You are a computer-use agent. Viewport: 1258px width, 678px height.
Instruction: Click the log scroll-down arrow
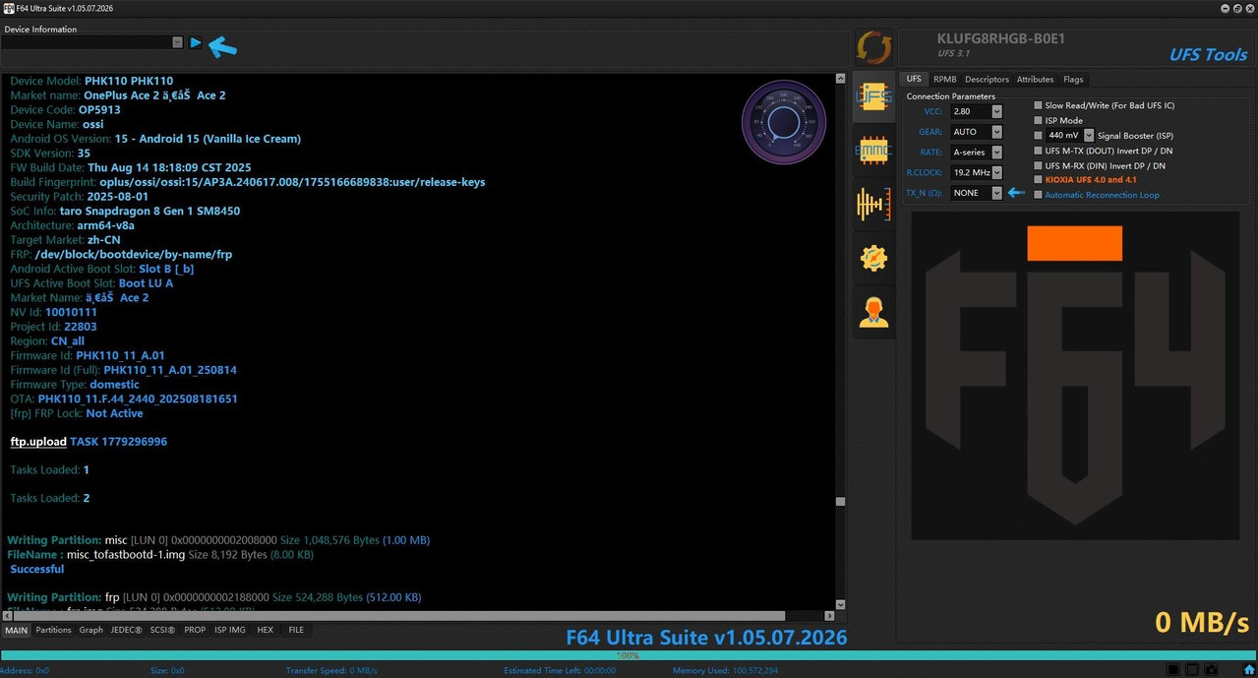click(840, 604)
